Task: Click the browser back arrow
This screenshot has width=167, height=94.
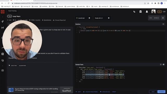Action: [2, 3]
